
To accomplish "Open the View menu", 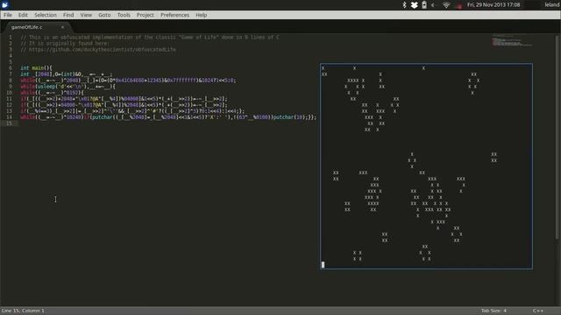I will (86, 15).
